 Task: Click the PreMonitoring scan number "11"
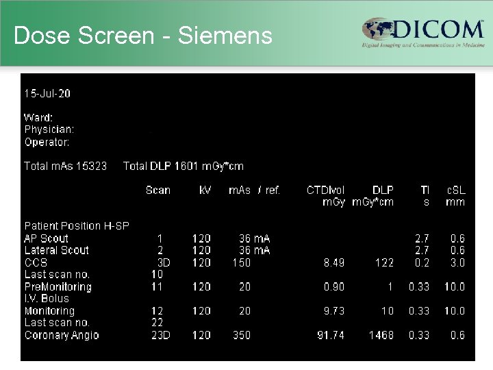pyautogui.click(x=157, y=287)
